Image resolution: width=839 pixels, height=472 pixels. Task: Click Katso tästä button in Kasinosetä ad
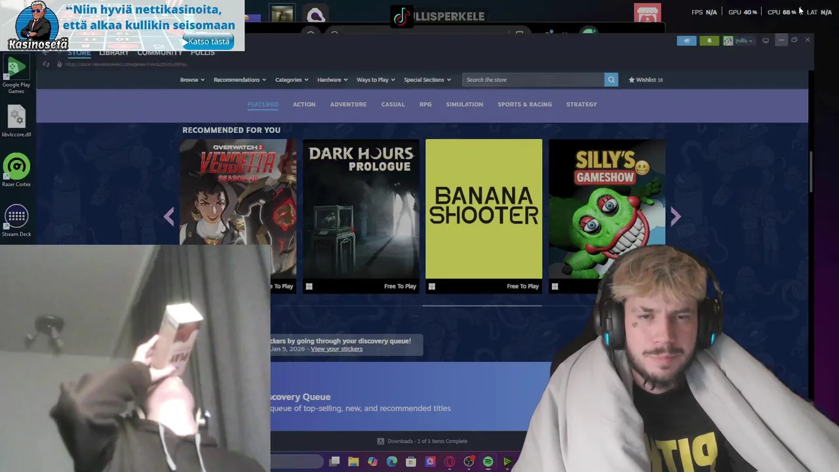pyautogui.click(x=208, y=41)
